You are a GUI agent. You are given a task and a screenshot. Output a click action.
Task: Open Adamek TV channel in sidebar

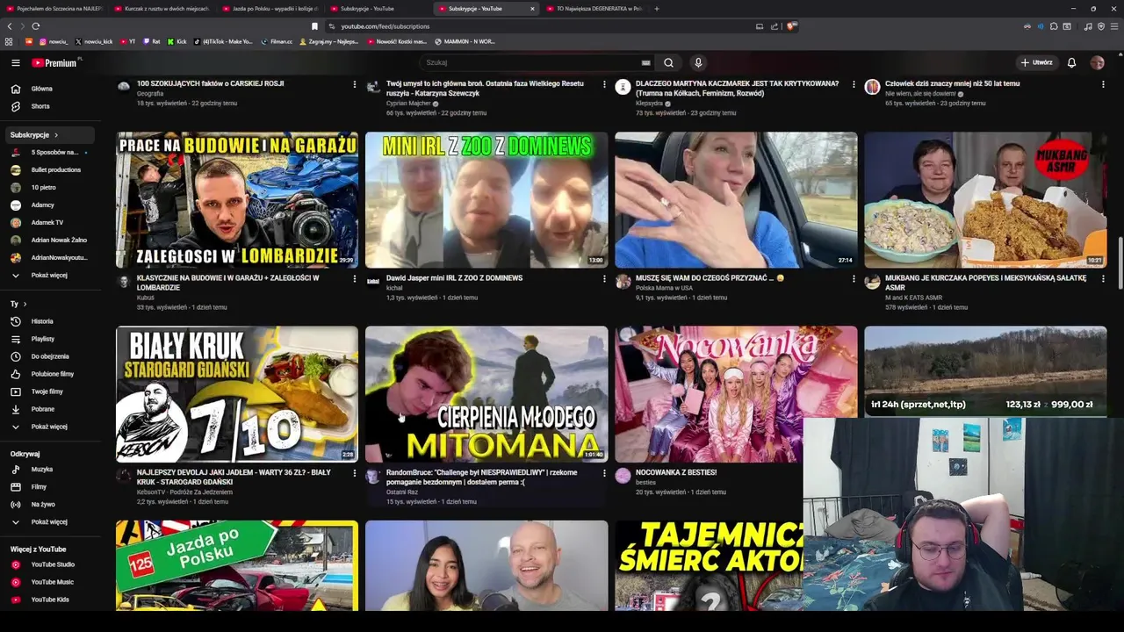tap(48, 223)
